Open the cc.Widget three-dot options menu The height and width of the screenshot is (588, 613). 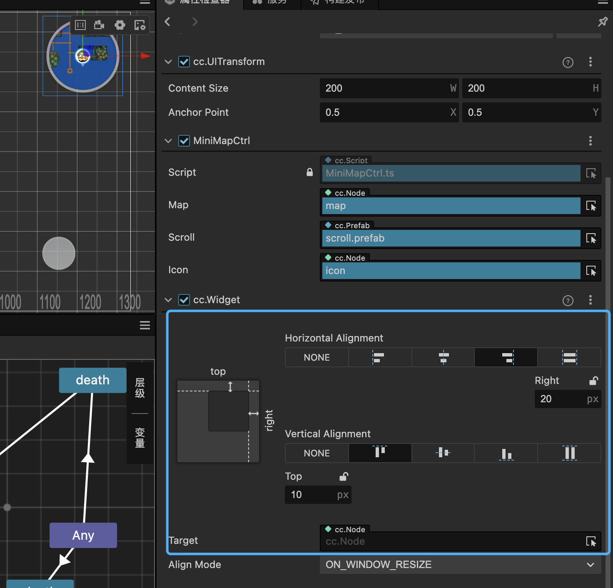(x=590, y=300)
